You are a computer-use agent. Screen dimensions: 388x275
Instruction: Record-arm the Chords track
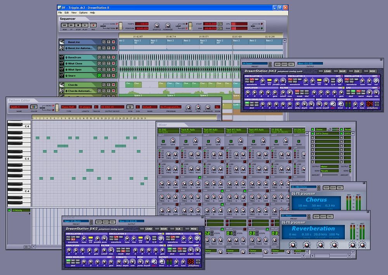click(x=113, y=85)
